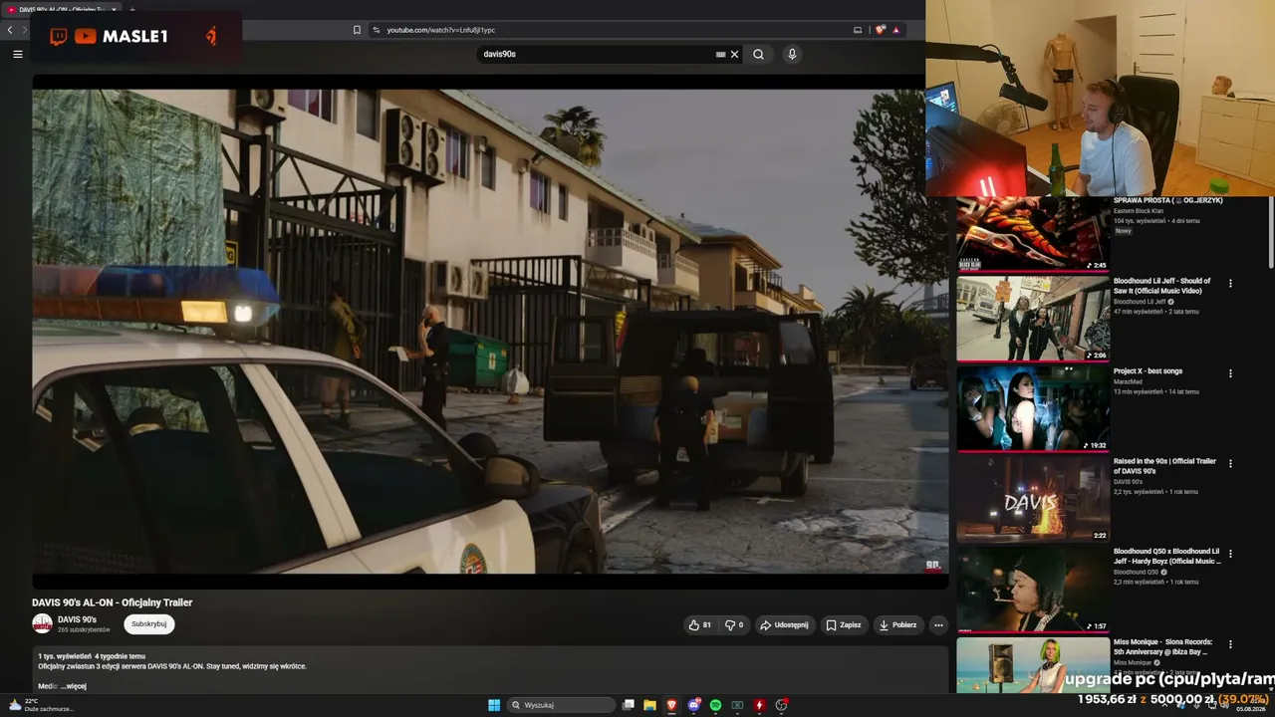Open the Project X best songs thumbnail

click(x=1033, y=409)
